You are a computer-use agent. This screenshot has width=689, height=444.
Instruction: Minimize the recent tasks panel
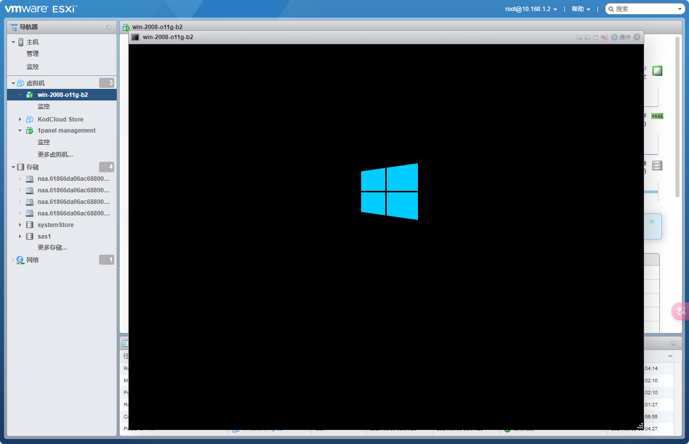(674, 344)
